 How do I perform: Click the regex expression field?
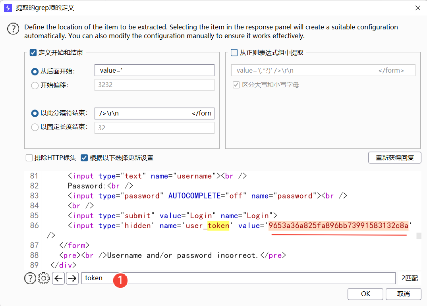[x=323, y=71]
